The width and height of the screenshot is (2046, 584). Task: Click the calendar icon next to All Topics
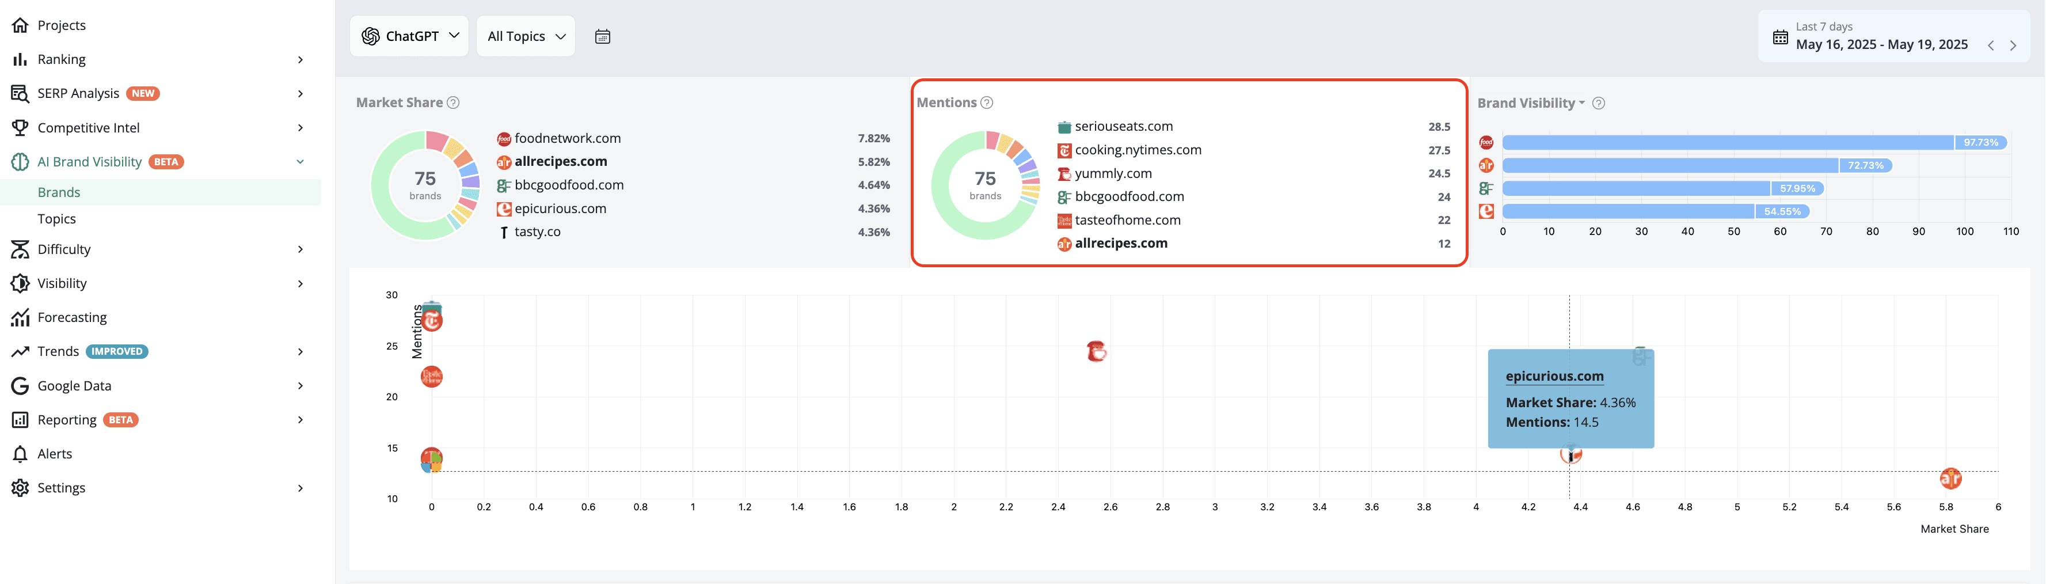(x=603, y=36)
